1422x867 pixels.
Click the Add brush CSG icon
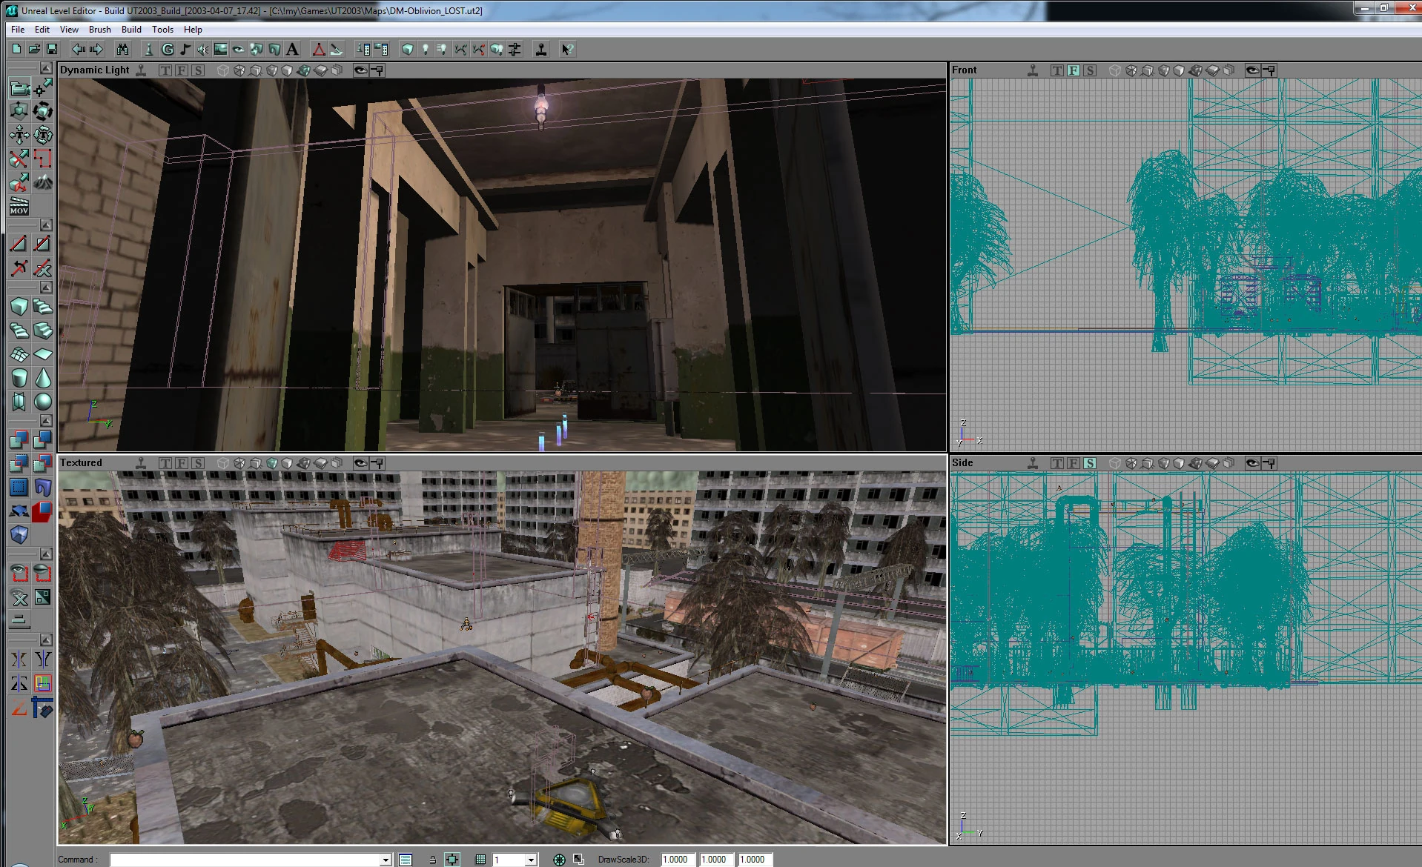[x=19, y=439]
